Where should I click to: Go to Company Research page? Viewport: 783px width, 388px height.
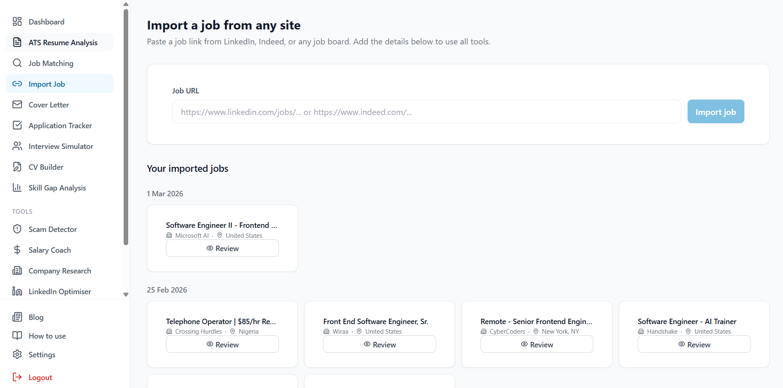click(60, 271)
